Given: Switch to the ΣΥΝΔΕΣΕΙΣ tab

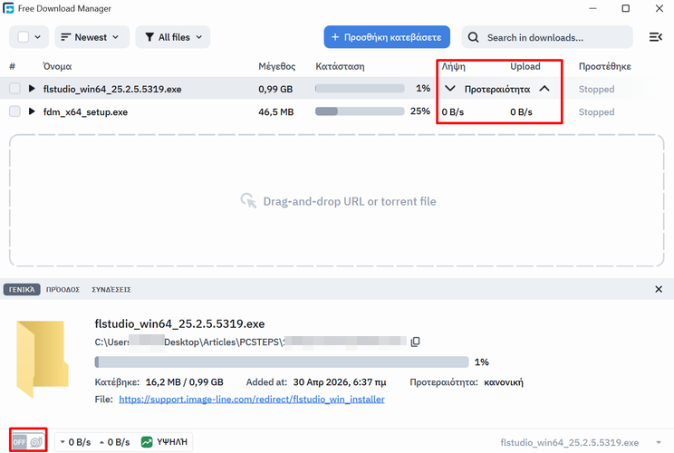Looking at the screenshot, I should (x=111, y=290).
